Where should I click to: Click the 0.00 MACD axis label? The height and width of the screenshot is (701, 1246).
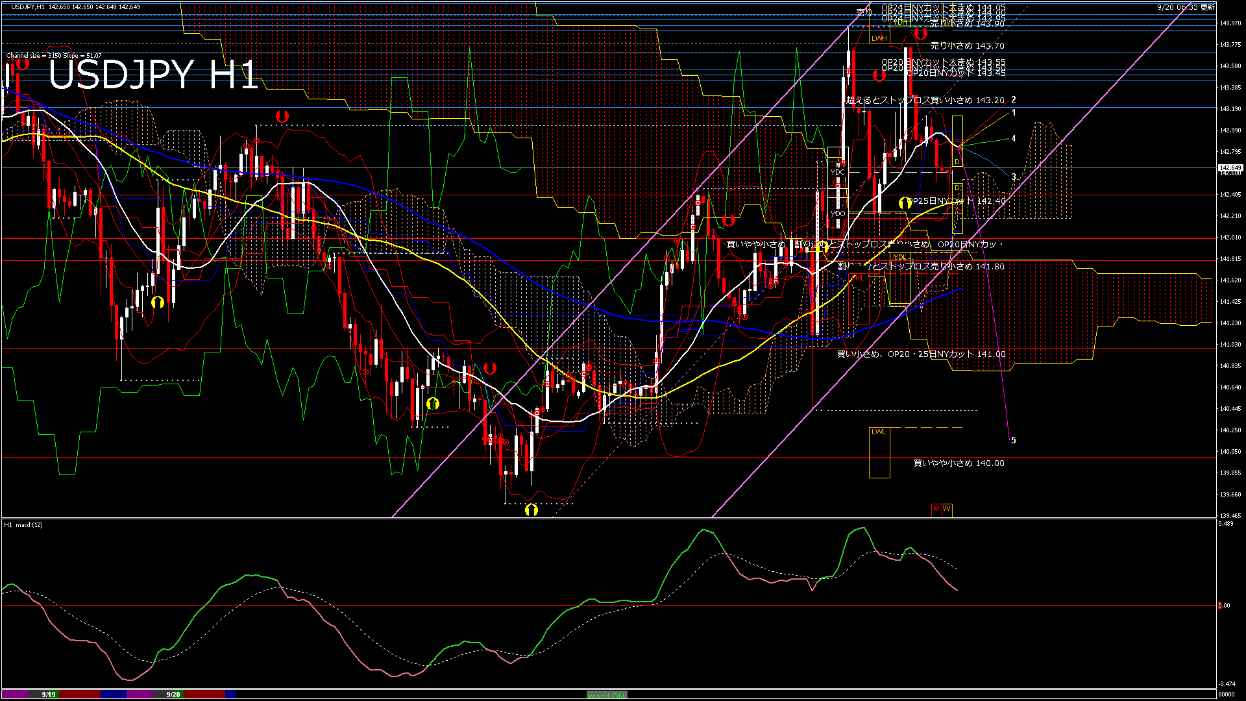1224,606
